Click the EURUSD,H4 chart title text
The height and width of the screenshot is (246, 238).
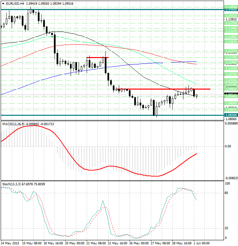13,3
